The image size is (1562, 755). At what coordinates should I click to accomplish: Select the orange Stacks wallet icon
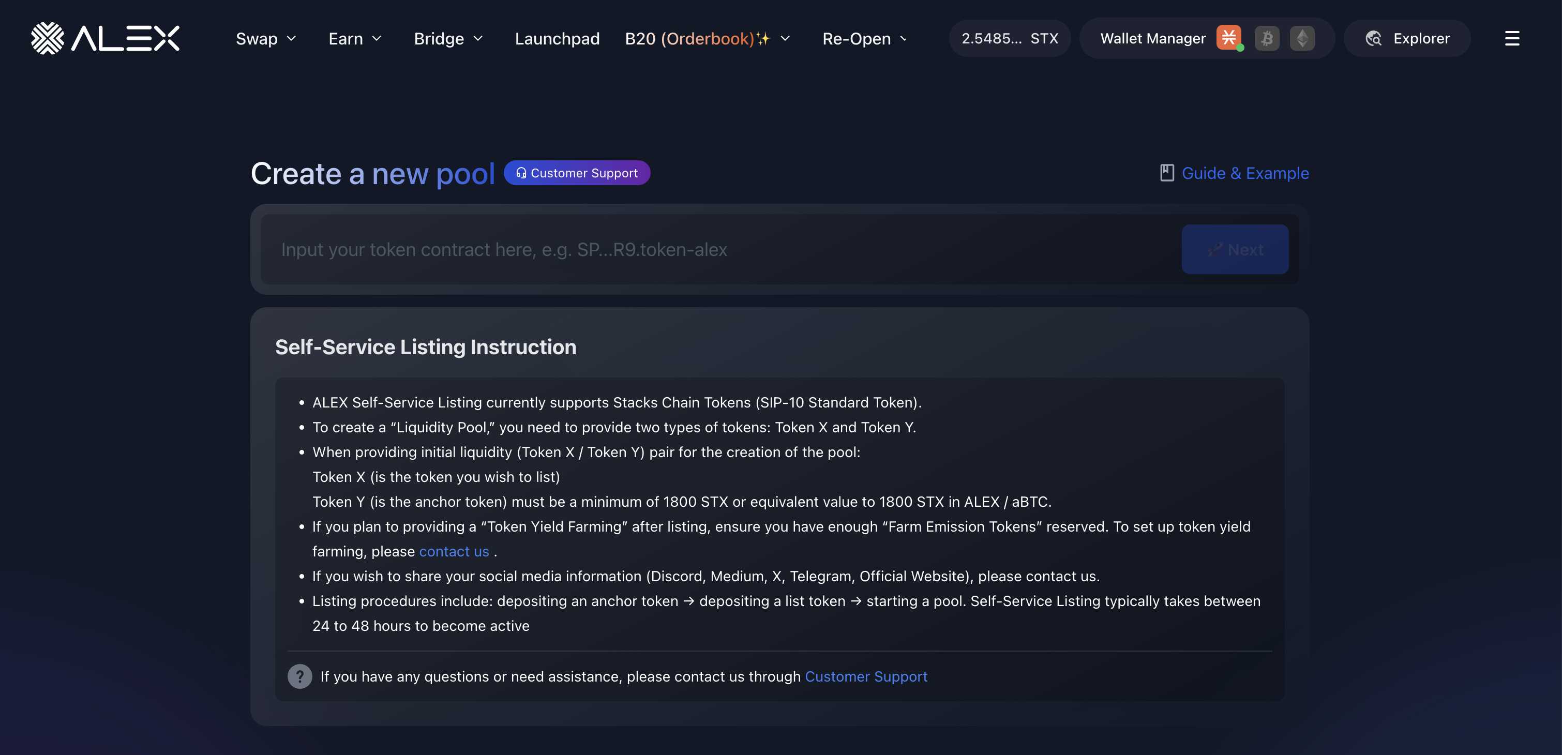point(1228,38)
